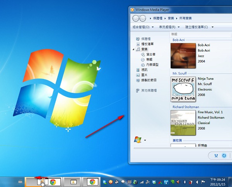This screenshot has width=232, height=187.
Task: Toggle shuffle playback
Action: 216,156
